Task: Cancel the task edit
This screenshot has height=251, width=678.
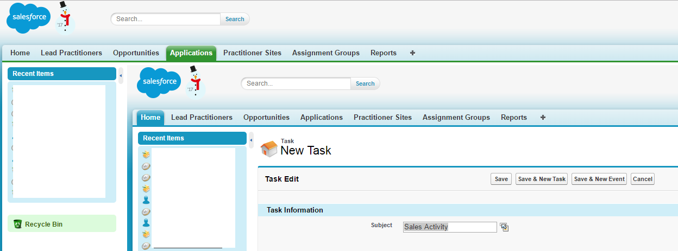Action: tap(642, 179)
